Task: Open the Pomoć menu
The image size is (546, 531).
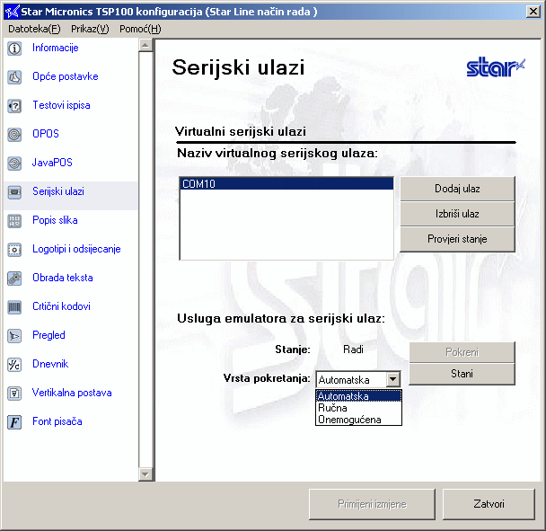Action: pos(140,29)
